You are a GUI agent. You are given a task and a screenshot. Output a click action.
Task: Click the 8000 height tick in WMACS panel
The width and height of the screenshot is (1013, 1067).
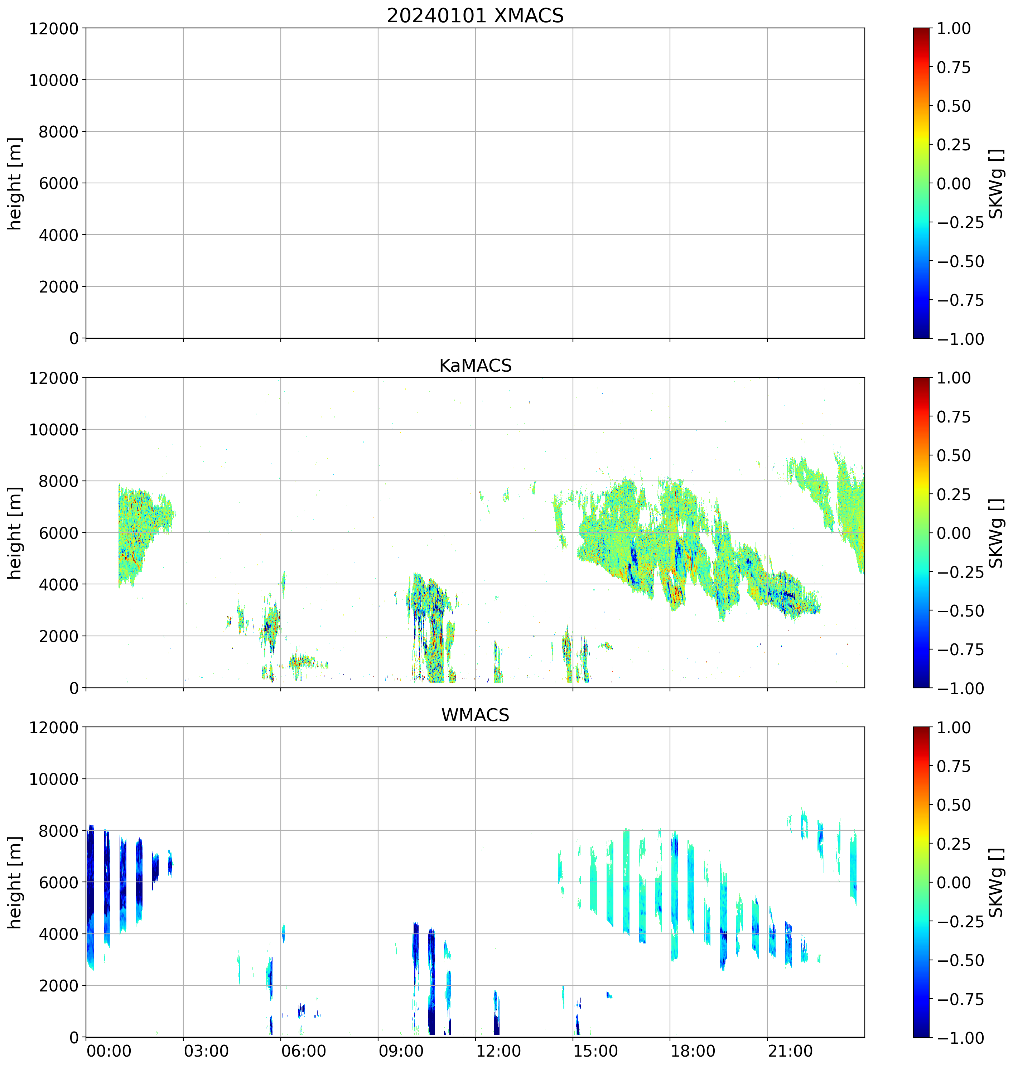(x=58, y=830)
